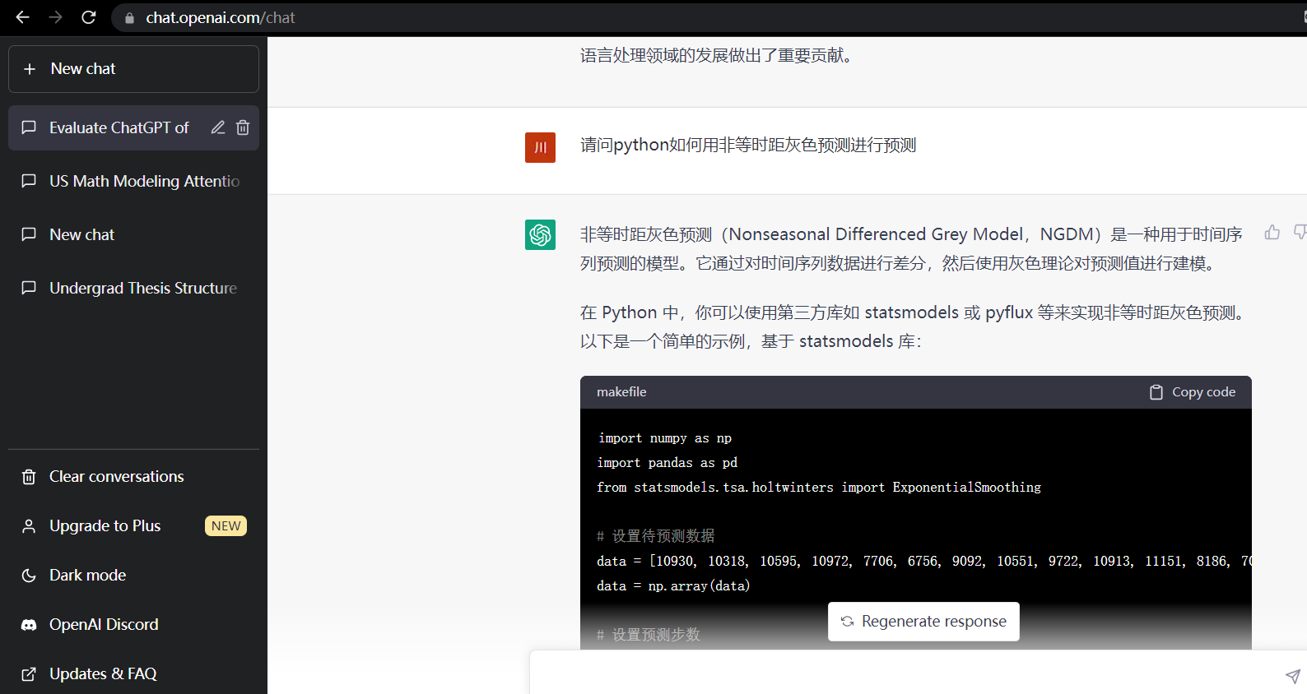Image resolution: width=1307 pixels, height=694 pixels.
Task: Click the red user avatar
Action: point(540,147)
